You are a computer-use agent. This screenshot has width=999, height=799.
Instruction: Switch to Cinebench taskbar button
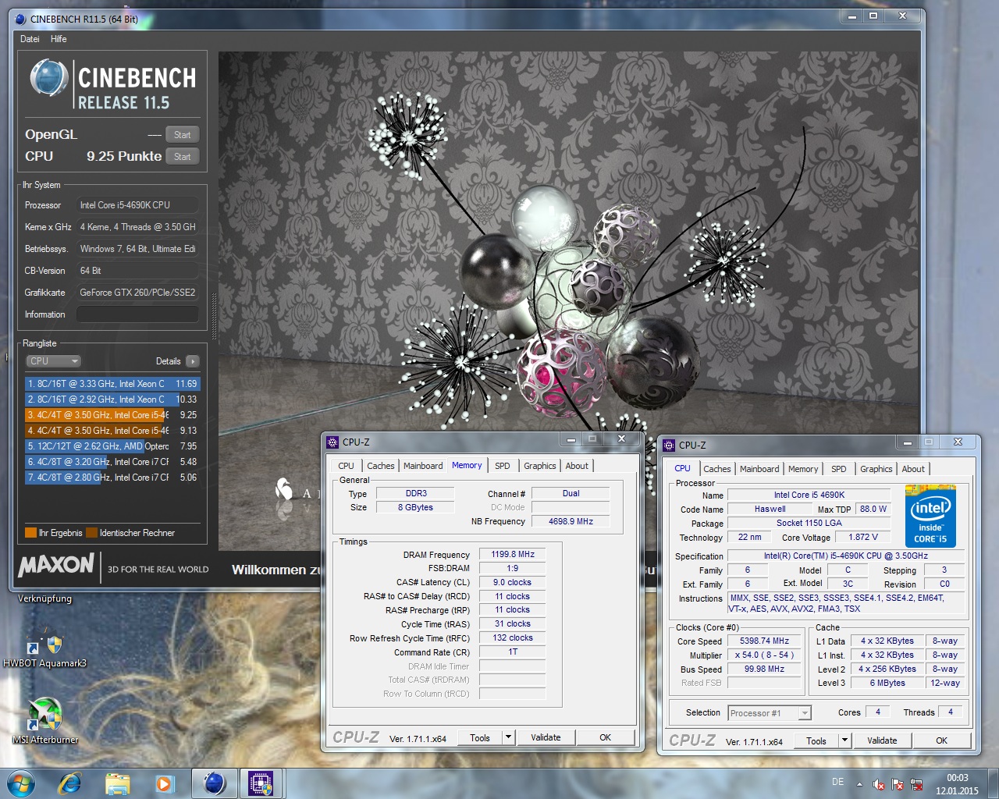(214, 783)
